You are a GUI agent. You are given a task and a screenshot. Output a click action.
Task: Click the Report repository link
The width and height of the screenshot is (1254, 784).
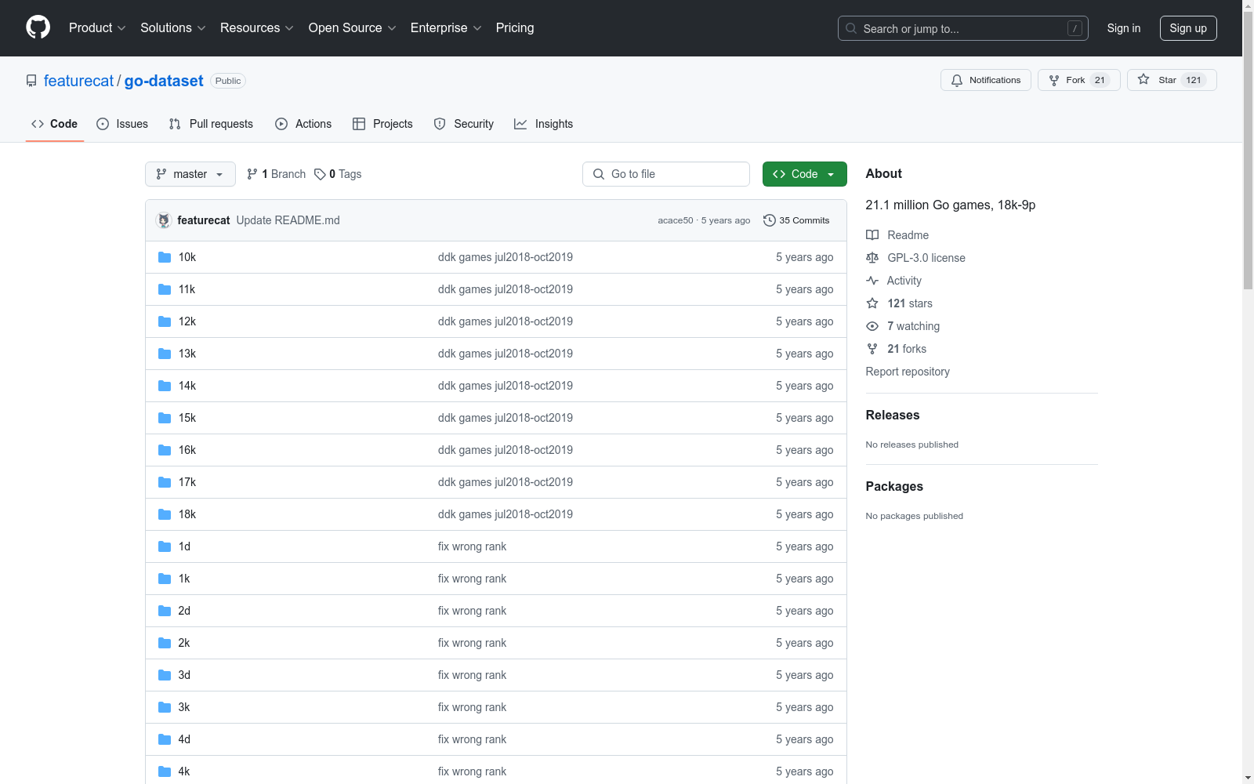[908, 372]
